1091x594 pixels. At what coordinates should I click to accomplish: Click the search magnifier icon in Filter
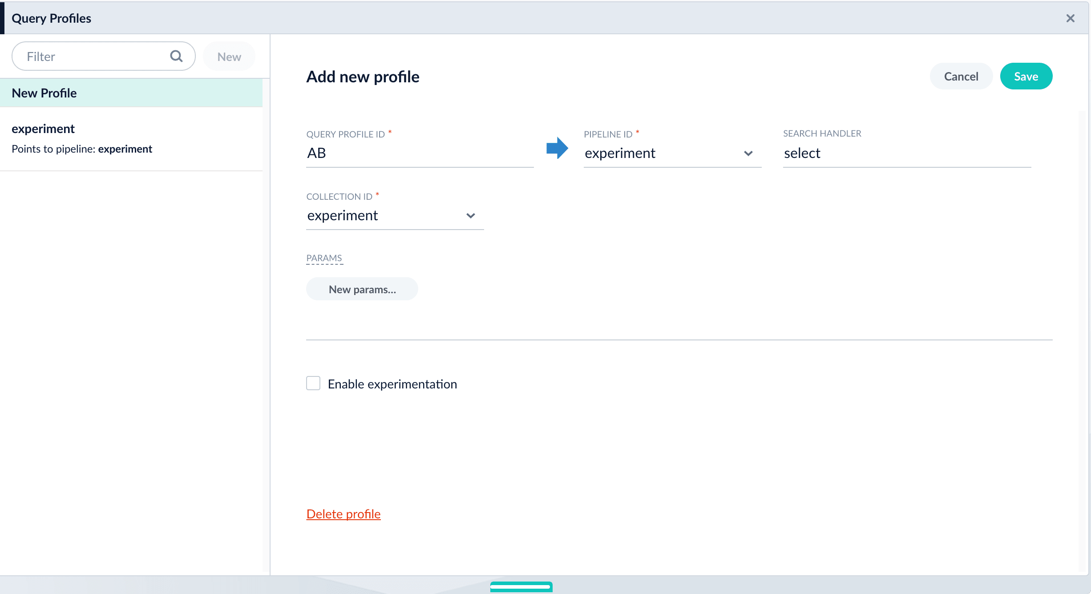[176, 56]
